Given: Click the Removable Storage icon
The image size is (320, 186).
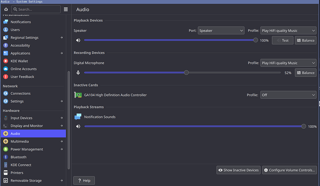Looking at the screenshot, I should coord(6,180).
